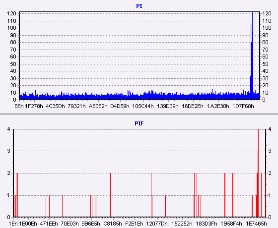This screenshot has height=228, width=278.
Task: Click the red PIF bar reaching 4
Action: coord(258,173)
